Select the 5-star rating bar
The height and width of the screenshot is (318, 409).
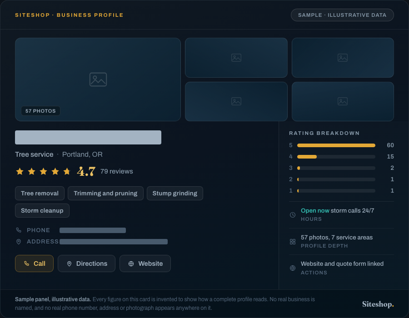[x=336, y=145]
